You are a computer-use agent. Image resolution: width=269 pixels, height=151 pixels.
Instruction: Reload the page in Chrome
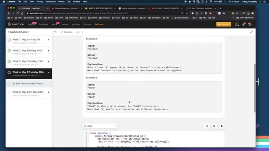point(18,13)
